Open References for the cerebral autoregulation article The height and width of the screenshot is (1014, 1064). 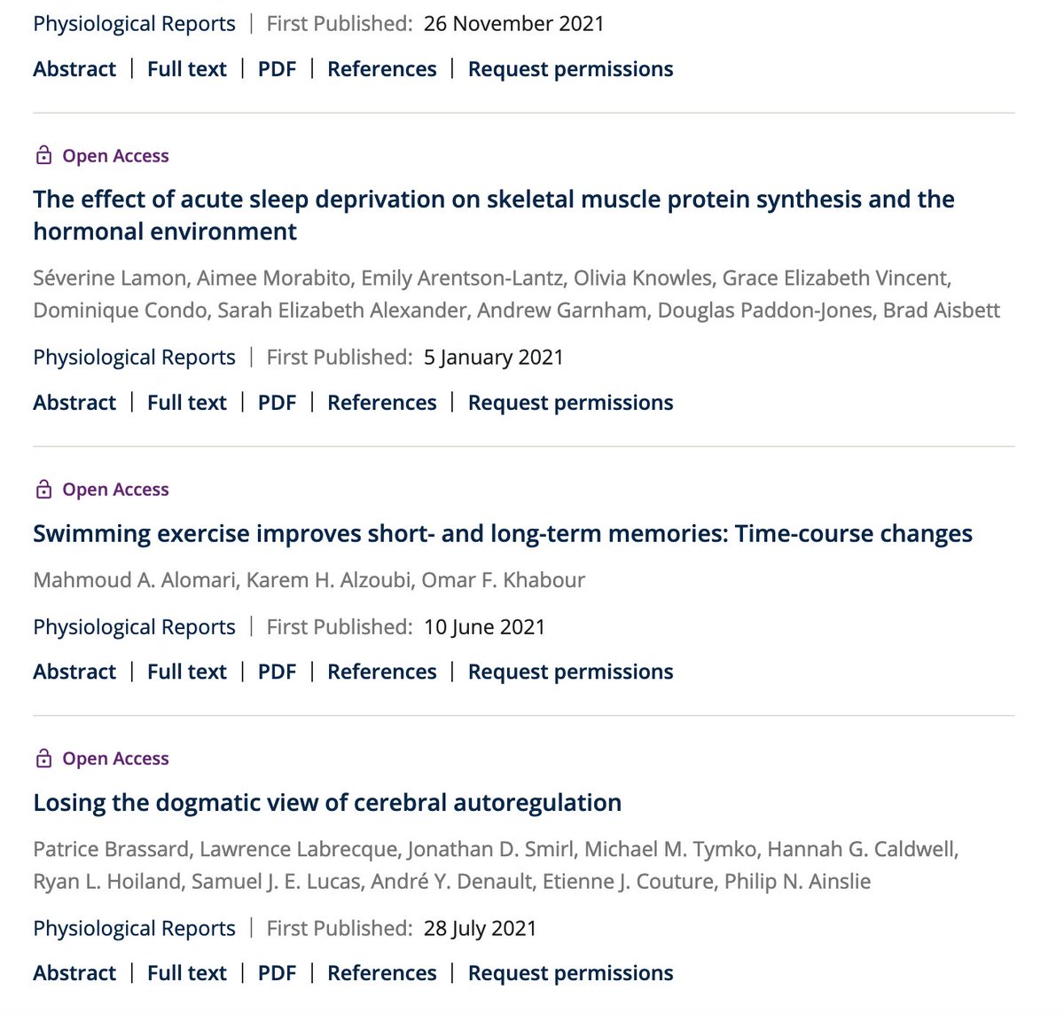coord(382,973)
